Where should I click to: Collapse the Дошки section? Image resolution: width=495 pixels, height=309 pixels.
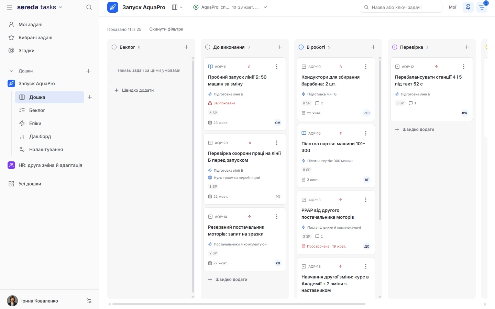11,71
